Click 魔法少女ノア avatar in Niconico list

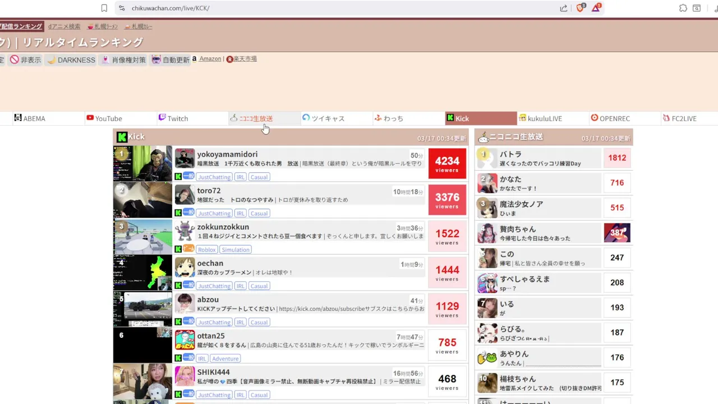[x=487, y=208]
